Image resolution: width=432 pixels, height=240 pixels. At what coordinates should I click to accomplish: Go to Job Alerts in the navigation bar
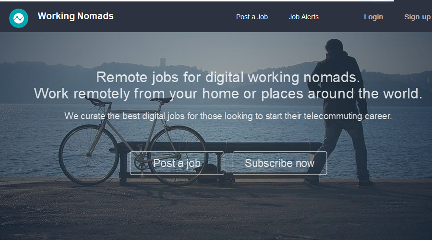click(304, 17)
